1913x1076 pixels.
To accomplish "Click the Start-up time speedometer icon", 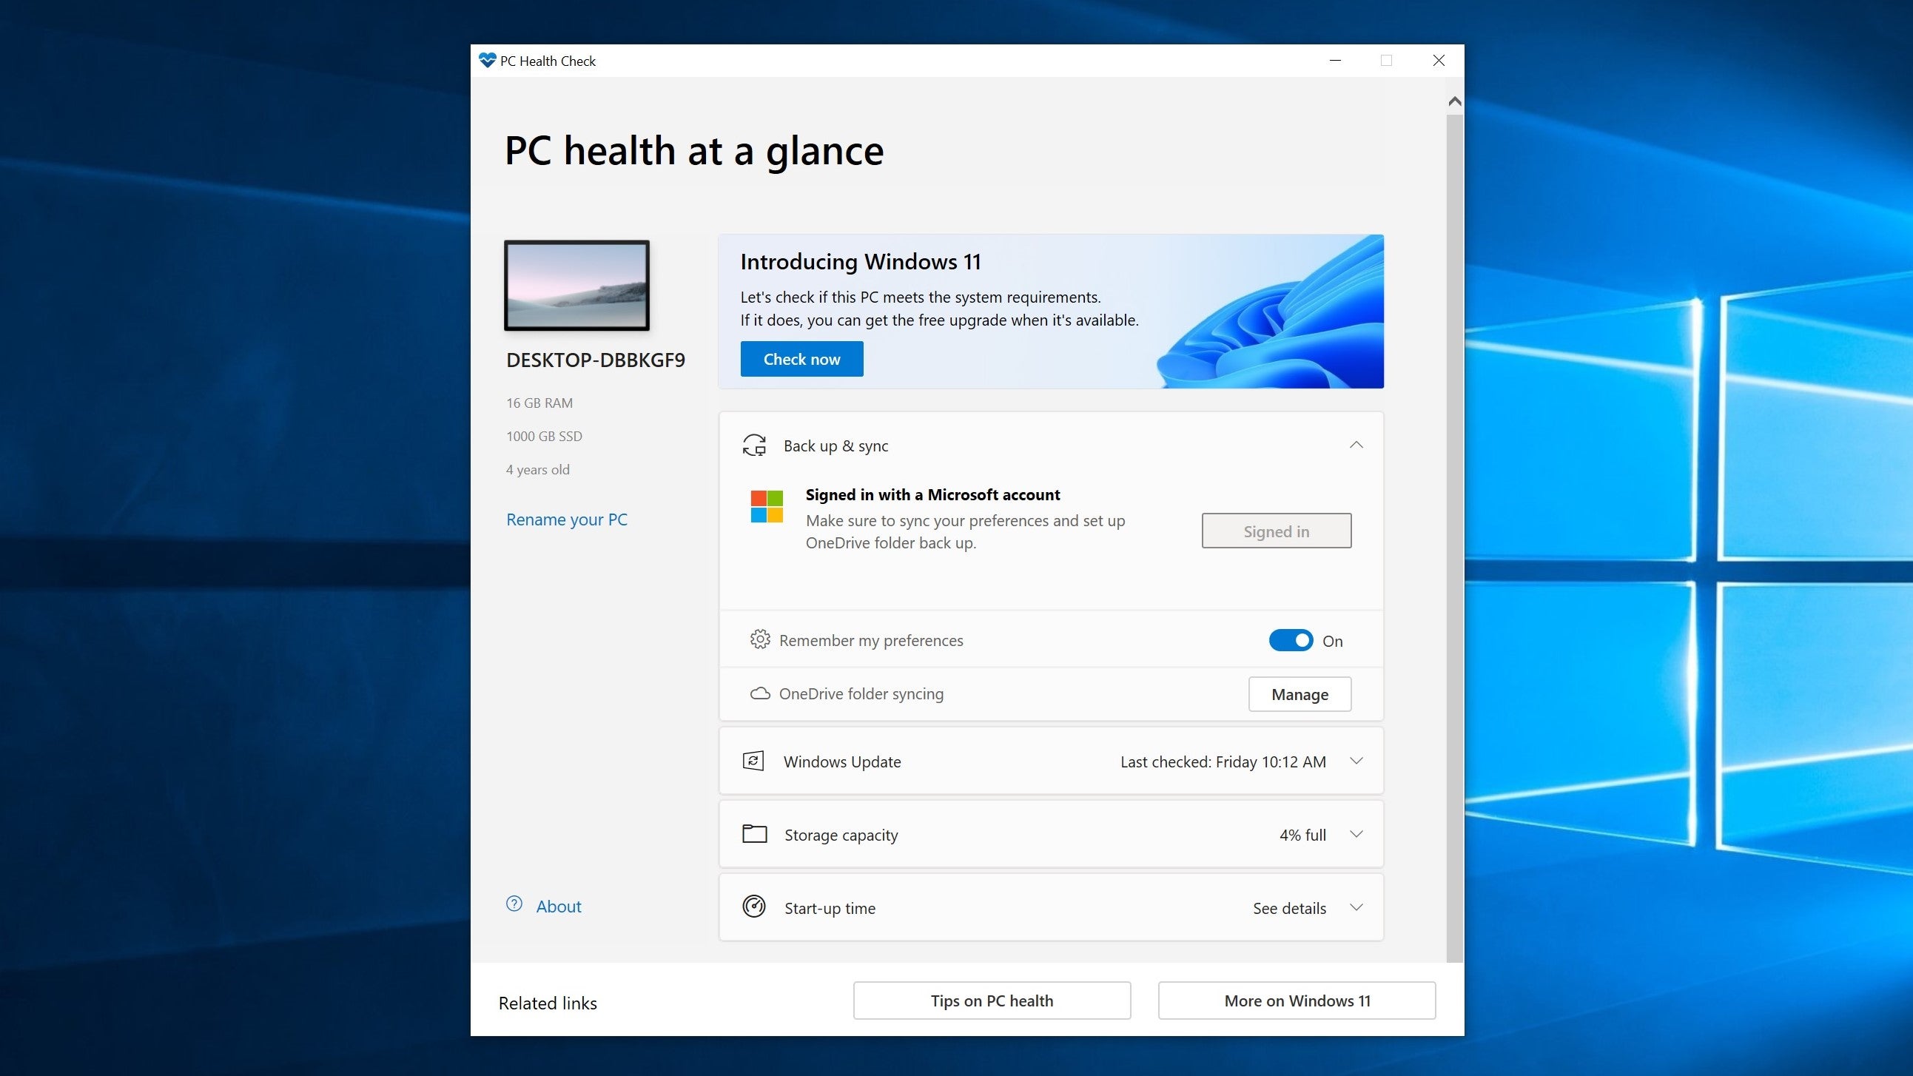I will (x=753, y=907).
